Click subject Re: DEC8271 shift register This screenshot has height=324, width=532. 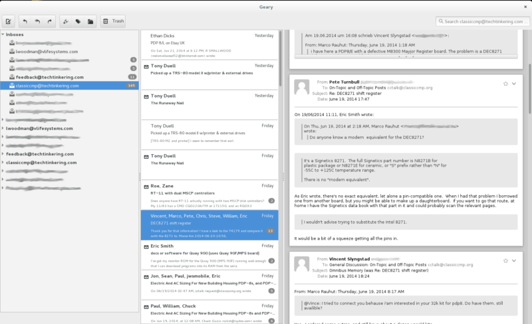[355, 94]
